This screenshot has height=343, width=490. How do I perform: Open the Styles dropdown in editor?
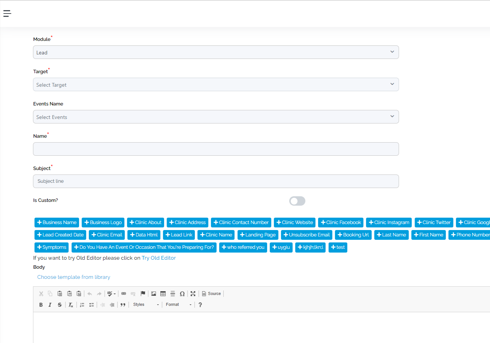[x=146, y=305]
